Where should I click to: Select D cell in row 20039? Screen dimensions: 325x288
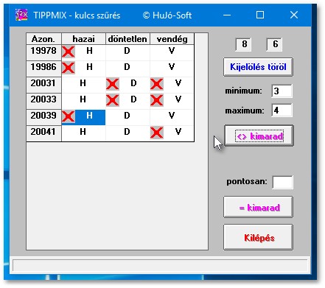[x=127, y=117]
